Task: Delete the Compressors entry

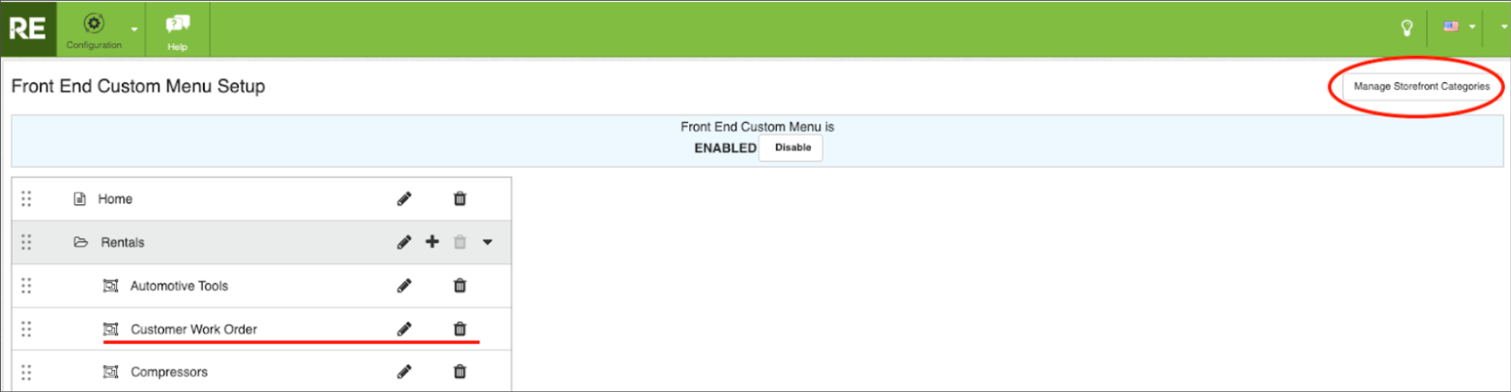Action: pyautogui.click(x=460, y=372)
